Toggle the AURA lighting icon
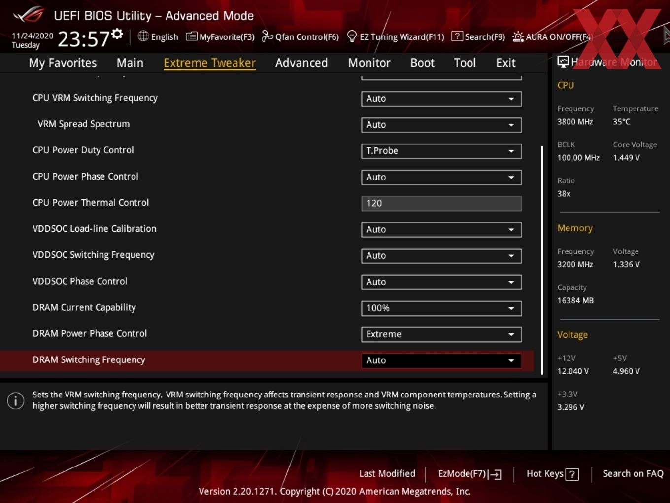 (518, 36)
